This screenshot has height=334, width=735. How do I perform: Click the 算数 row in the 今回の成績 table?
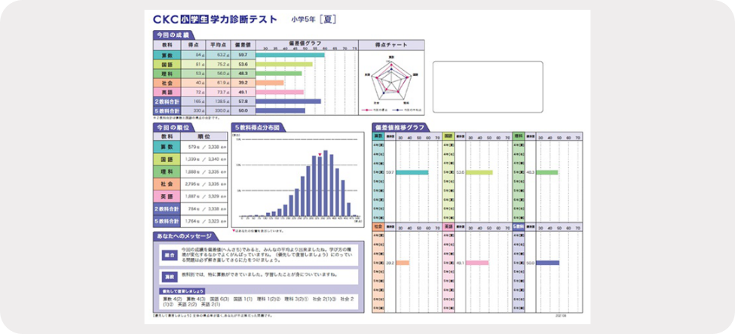[x=167, y=55]
